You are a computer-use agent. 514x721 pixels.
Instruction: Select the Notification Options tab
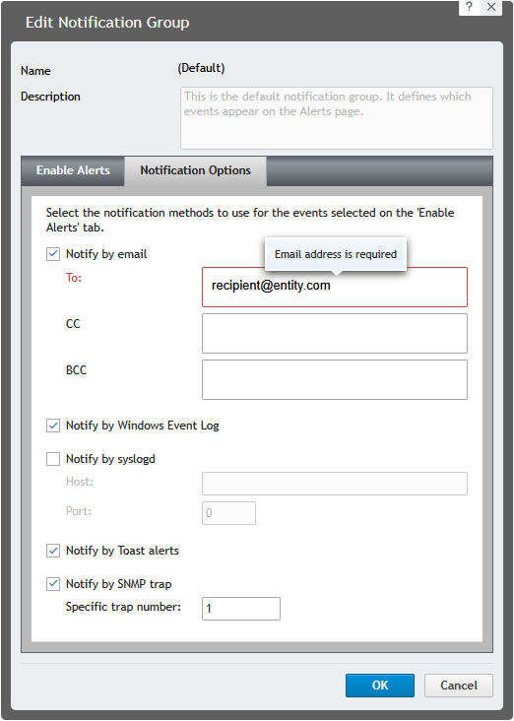(x=195, y=170)
